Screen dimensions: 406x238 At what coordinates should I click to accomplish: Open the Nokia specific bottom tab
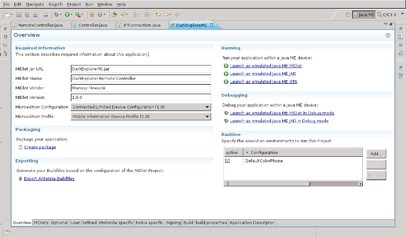tap(149, 223)
